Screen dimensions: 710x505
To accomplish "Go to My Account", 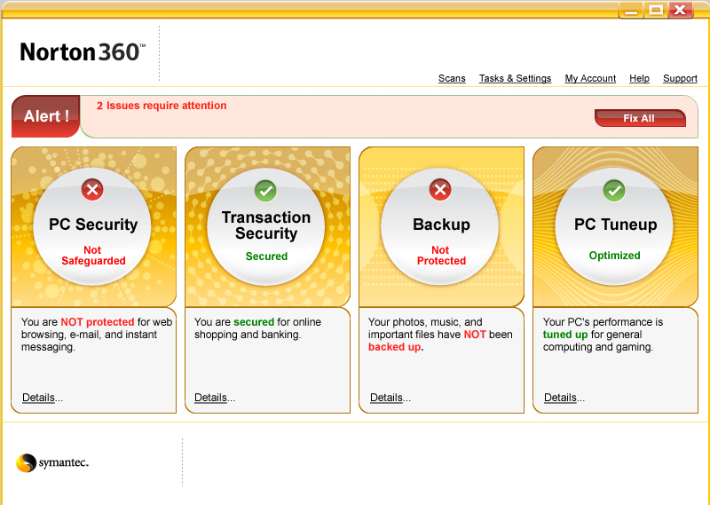I will click(590, 78).
